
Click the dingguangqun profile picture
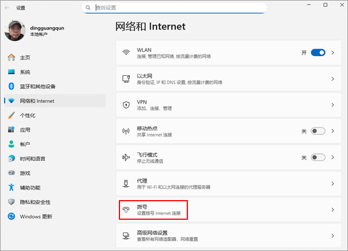click(14, 31)
